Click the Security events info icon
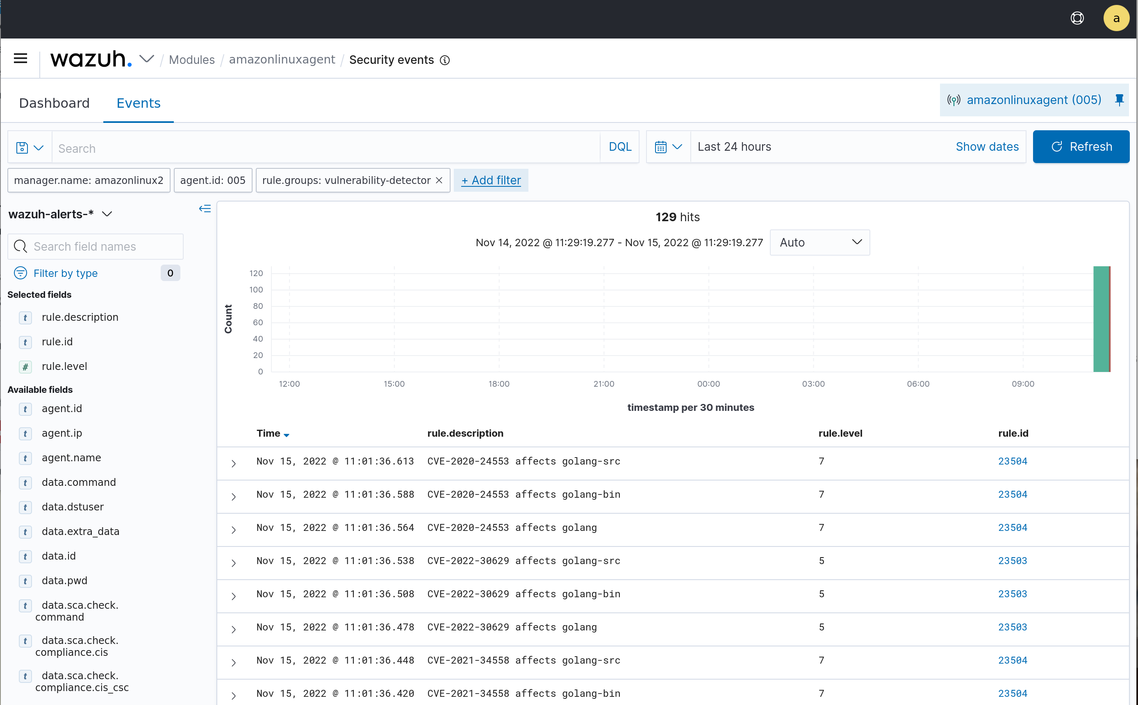The image size is (1138, 705). (x=445, y=60)
